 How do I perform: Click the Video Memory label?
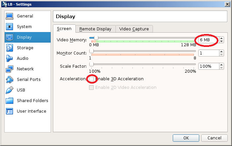point(72,40)
